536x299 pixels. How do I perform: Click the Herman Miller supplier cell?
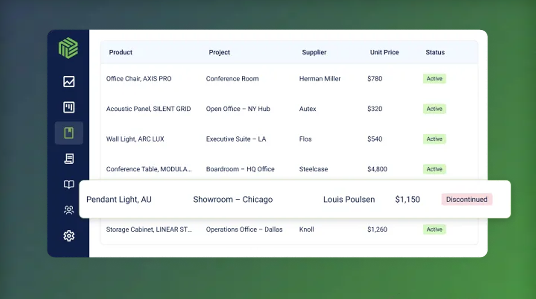[320, 79]
